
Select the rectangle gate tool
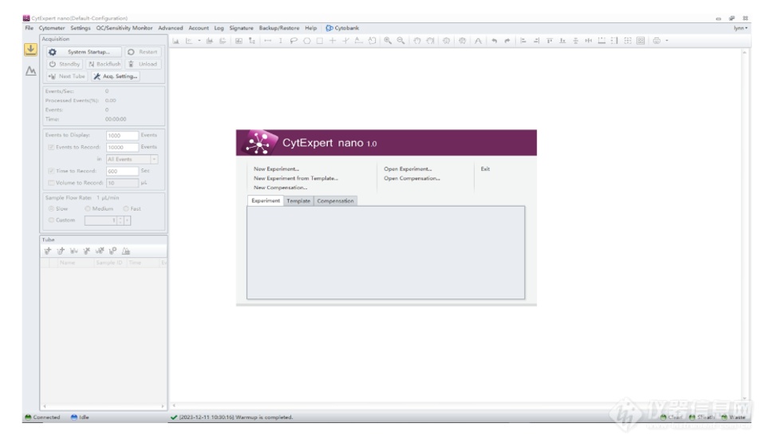(x=319, y=41)
